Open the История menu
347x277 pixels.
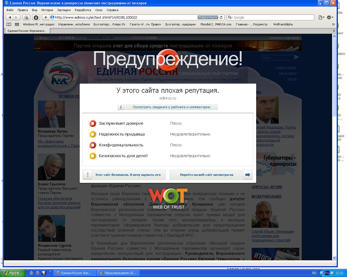coord(47,10)
